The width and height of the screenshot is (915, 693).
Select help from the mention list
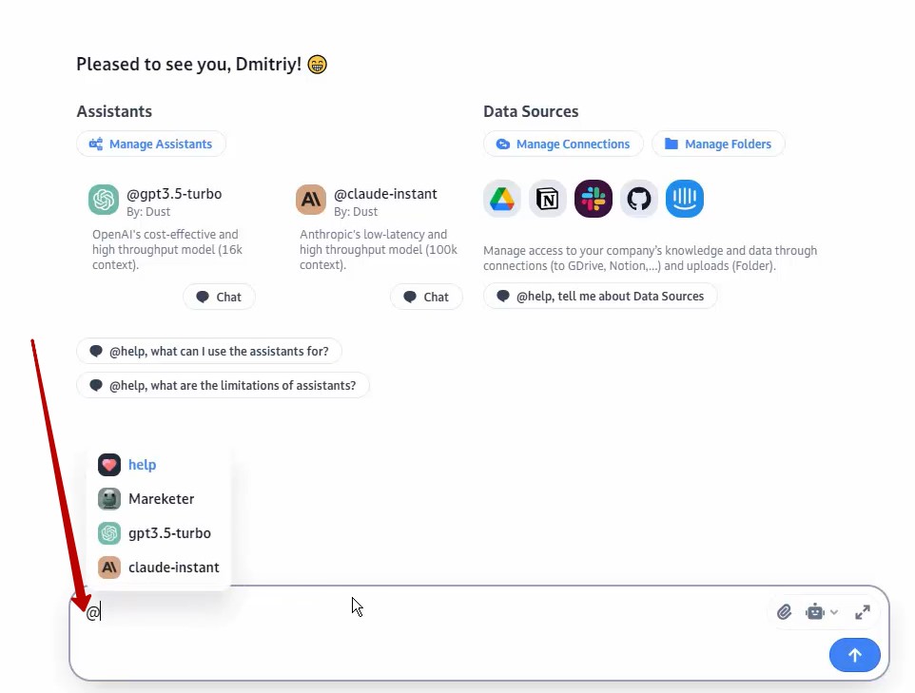[142, 465]
